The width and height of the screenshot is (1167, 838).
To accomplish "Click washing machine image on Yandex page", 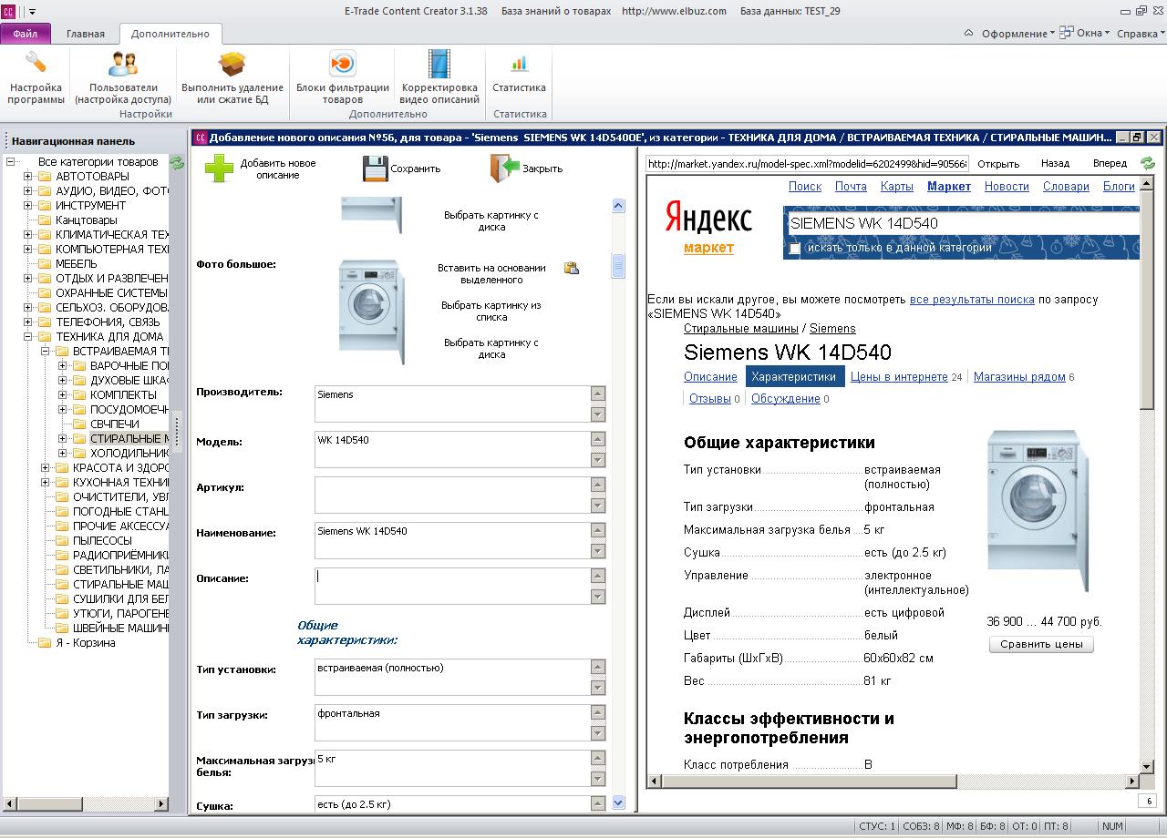I will [1039, 511].
